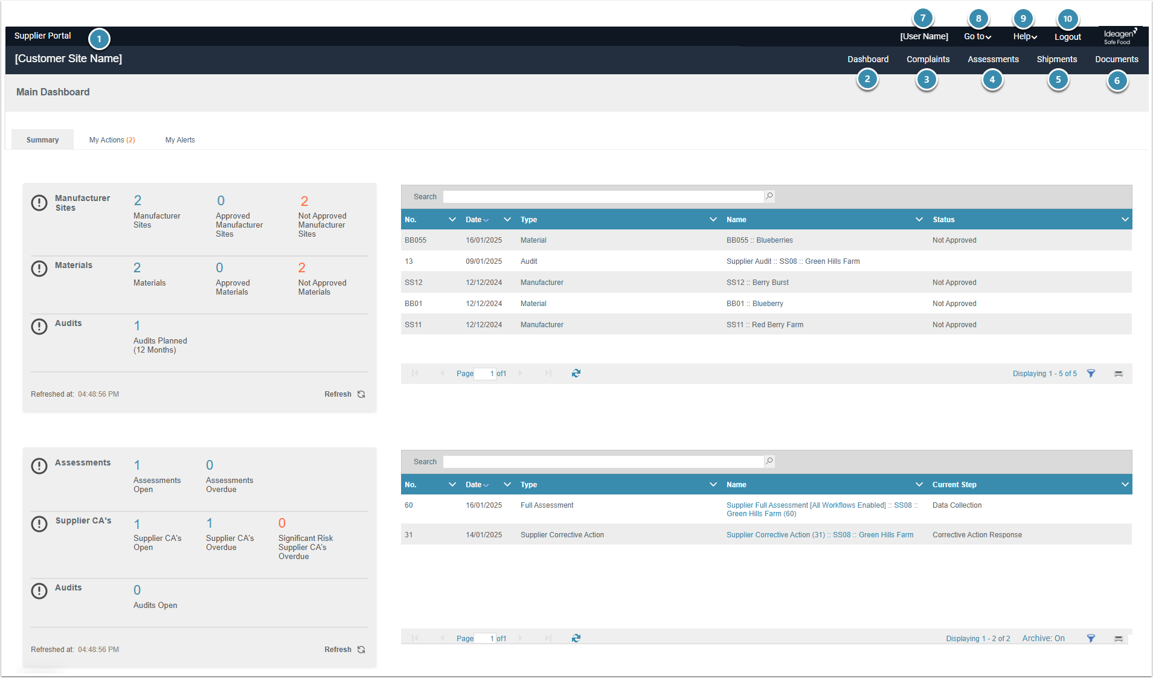Click the filter funnel icon in lower grid

(x=1091, y=639)
